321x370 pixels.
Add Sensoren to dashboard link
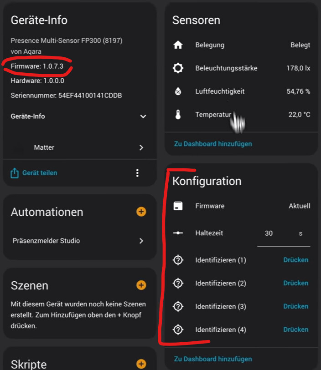click(x=213, y=144)
